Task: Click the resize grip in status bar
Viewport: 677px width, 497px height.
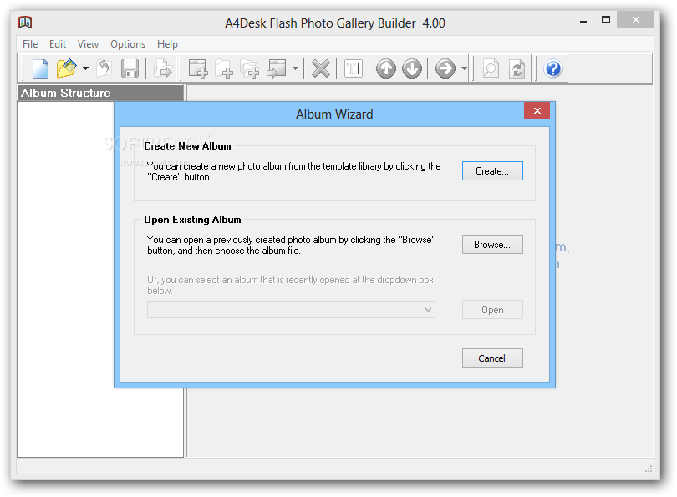Action: [x=649, y=469]
